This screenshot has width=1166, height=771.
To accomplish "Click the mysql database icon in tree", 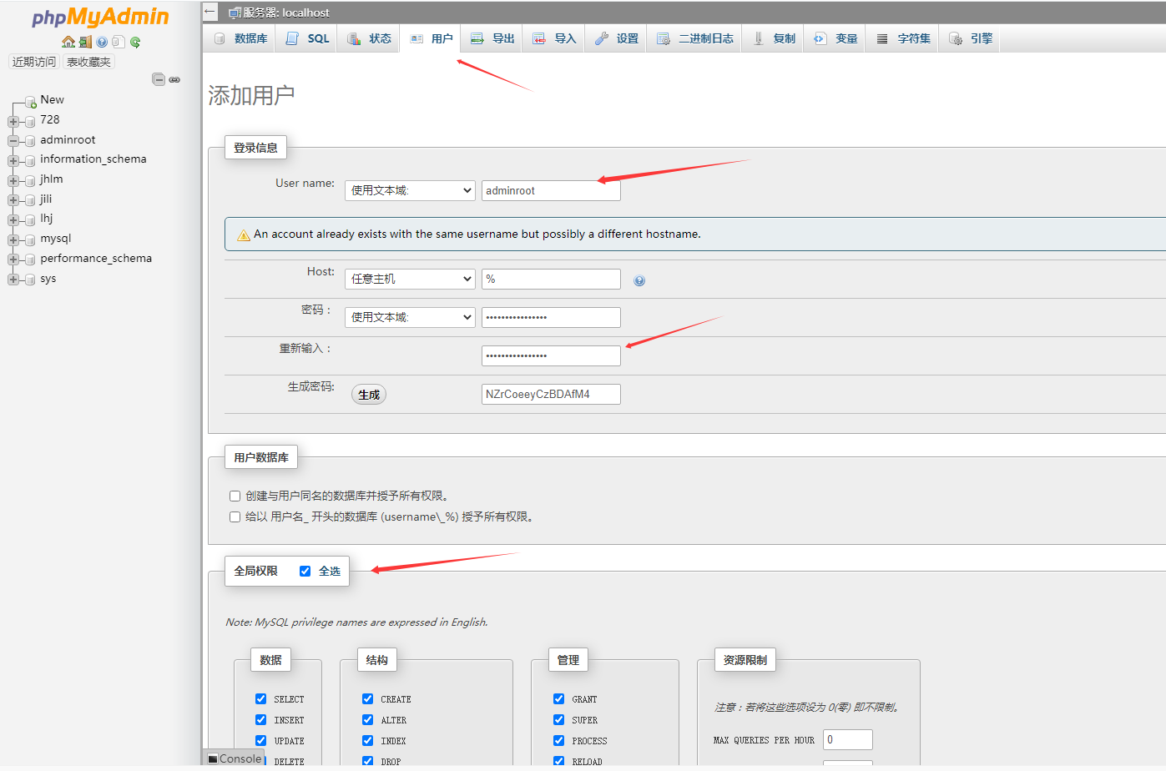I will click(x=30, y=240).
